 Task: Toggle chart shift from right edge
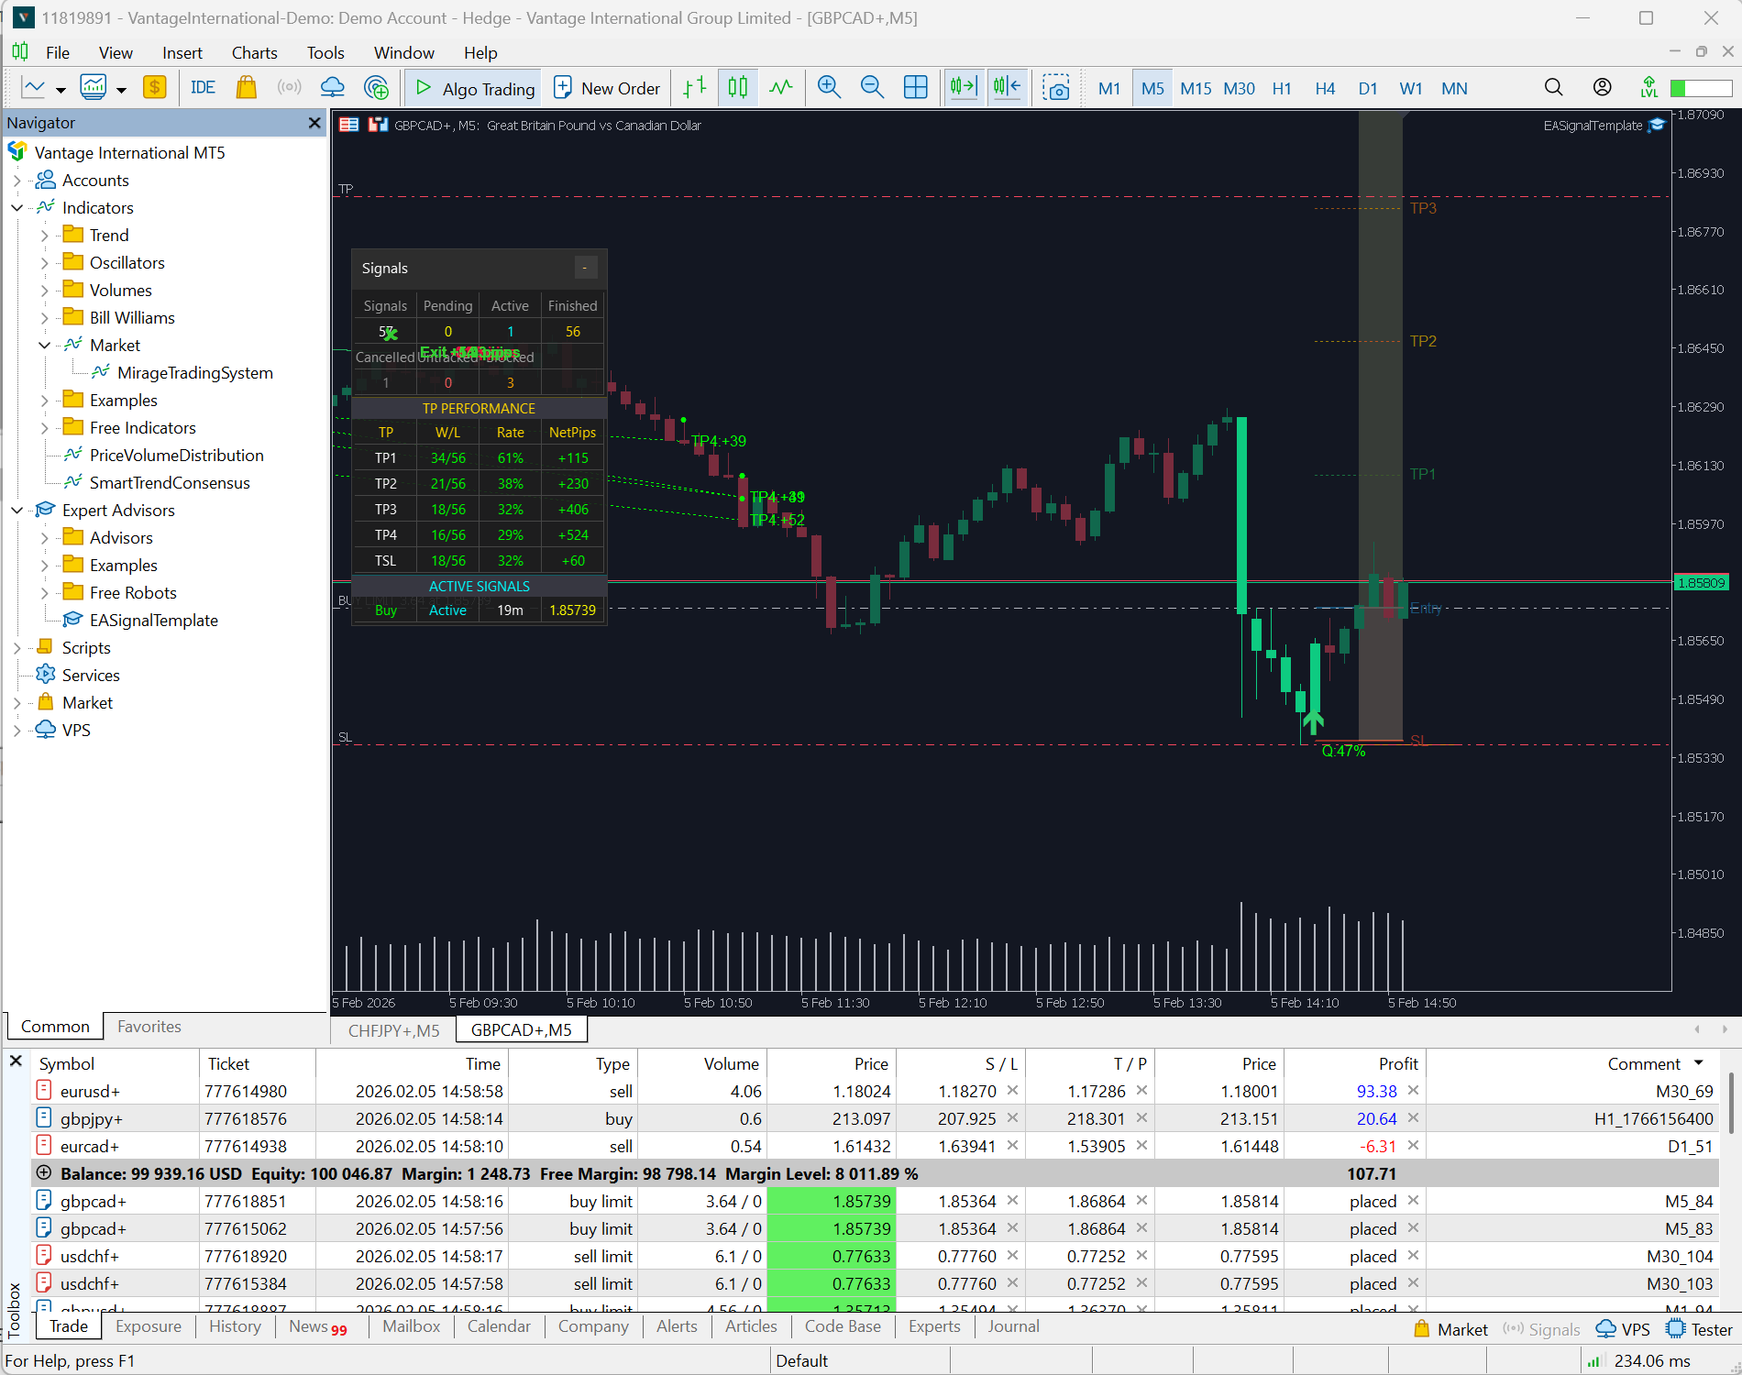coord(1007,88)
